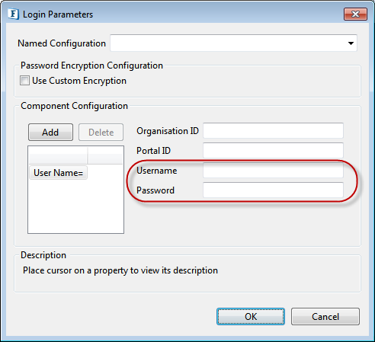The width and height of the screenshot is (375, 342).
Task: Click empty space in the component list box
Action: click(x=75, y=207)
